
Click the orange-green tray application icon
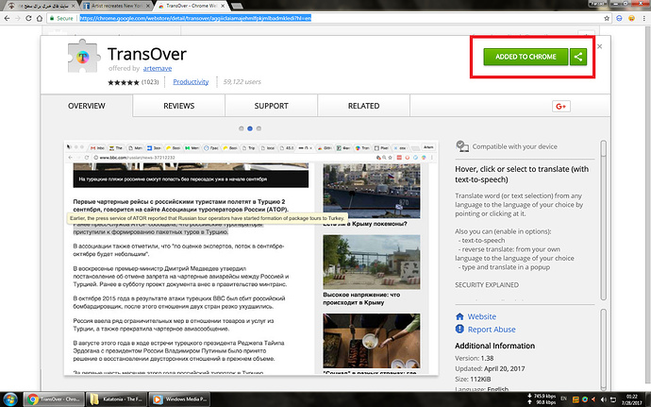pos(576,399)
